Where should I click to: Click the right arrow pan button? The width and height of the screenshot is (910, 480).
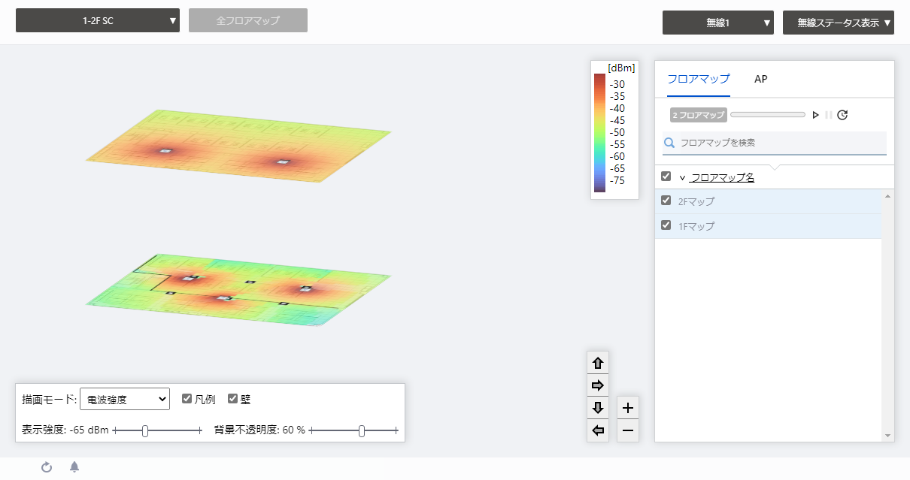[598, 385]
